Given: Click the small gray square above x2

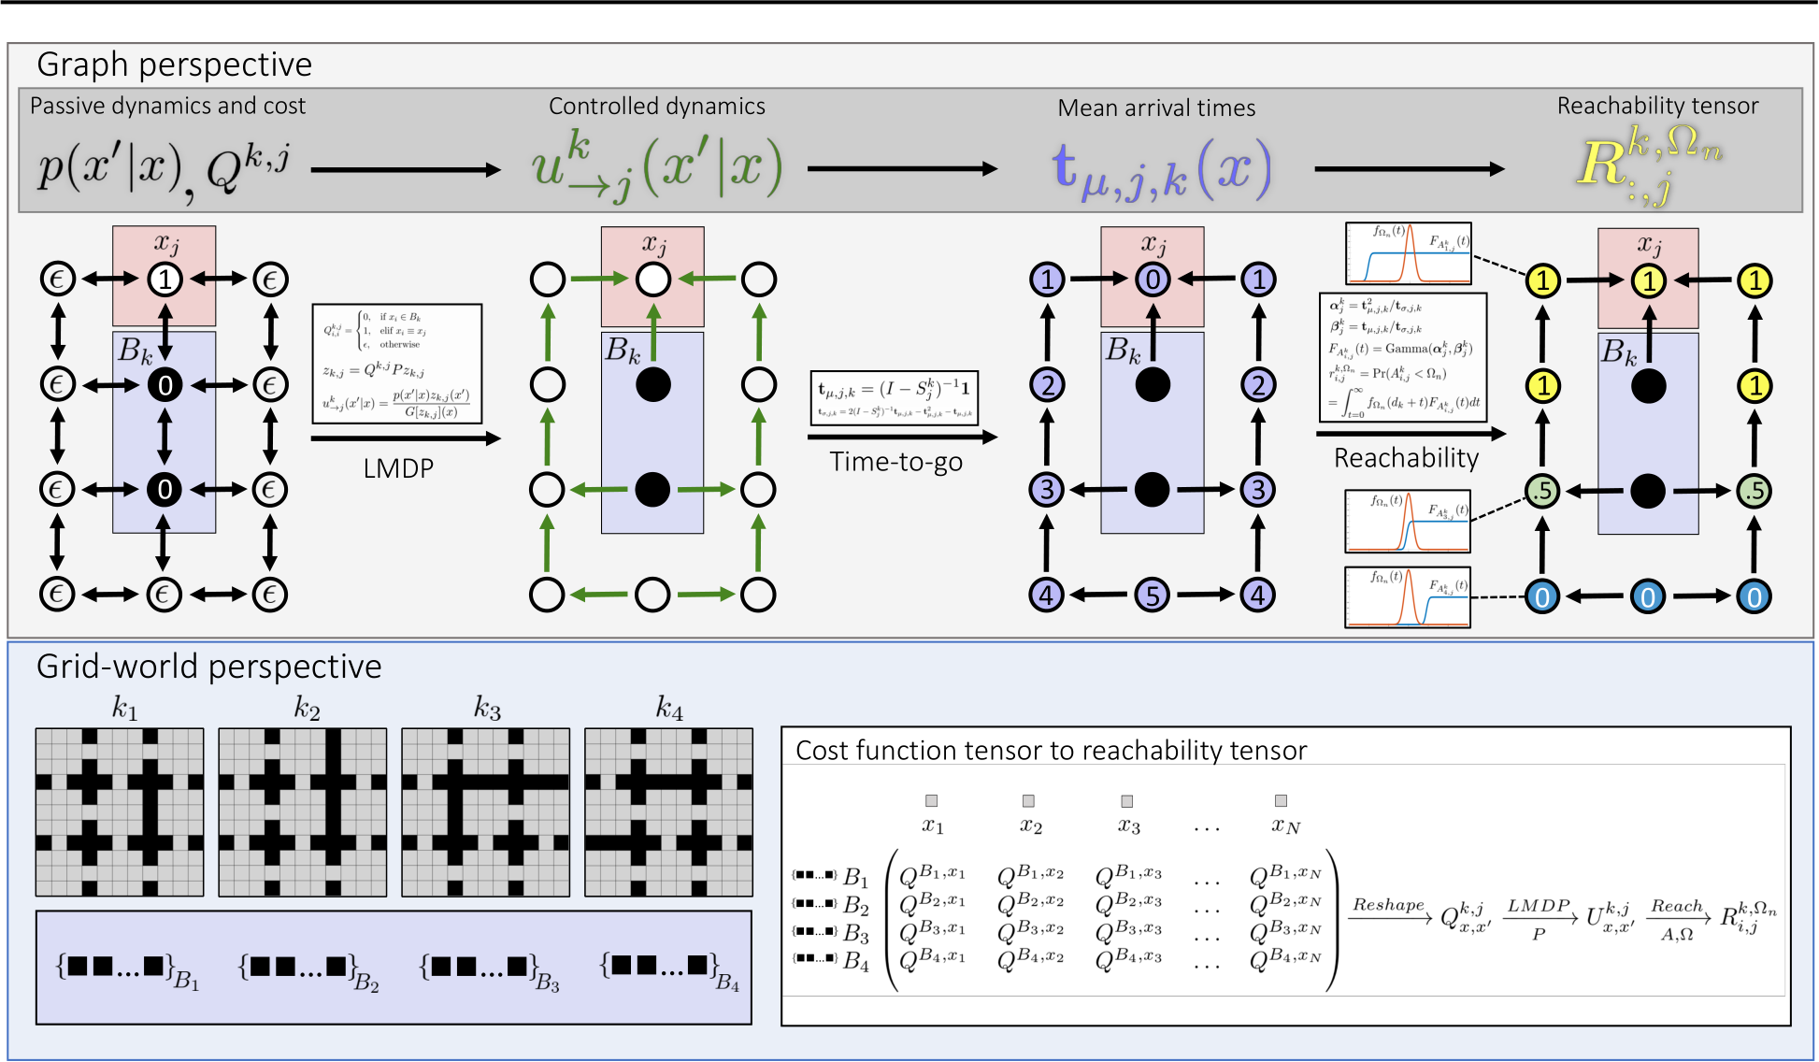Looking at the screenshot, I should coord(1028,800).
